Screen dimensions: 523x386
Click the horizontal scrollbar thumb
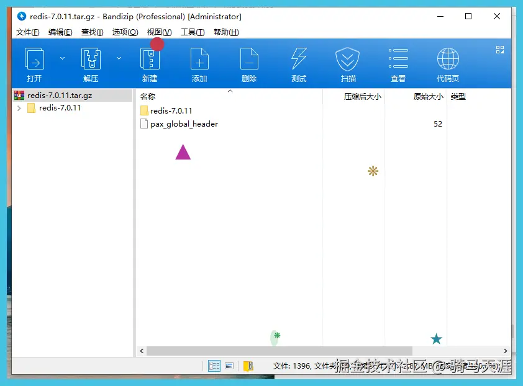click(x=280, y=351)
